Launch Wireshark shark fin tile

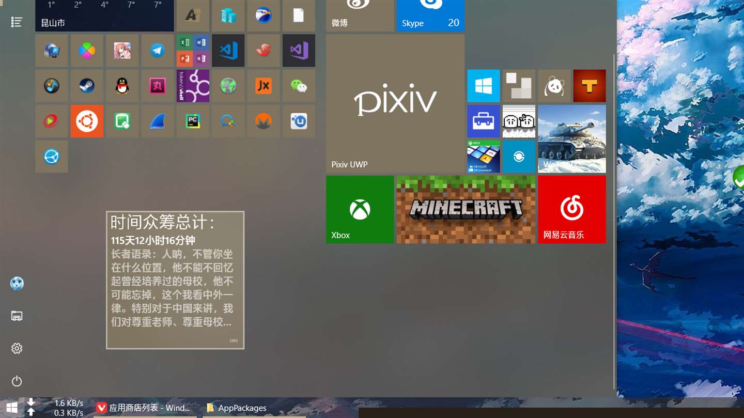coord(158,121)
